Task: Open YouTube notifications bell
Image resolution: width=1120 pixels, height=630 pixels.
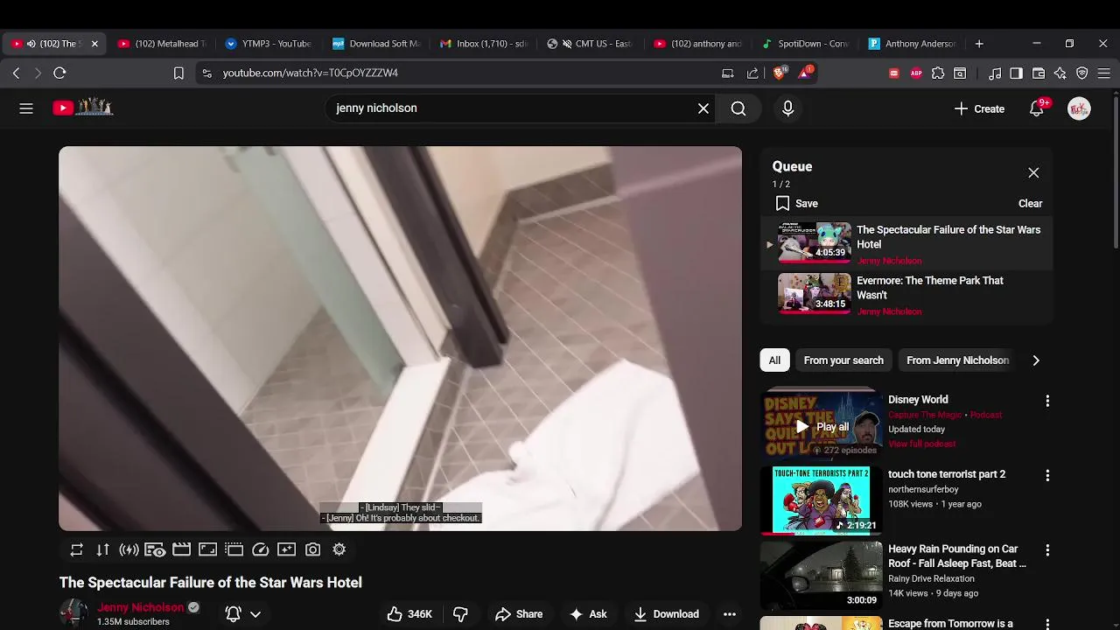Action: [1037, 108]
